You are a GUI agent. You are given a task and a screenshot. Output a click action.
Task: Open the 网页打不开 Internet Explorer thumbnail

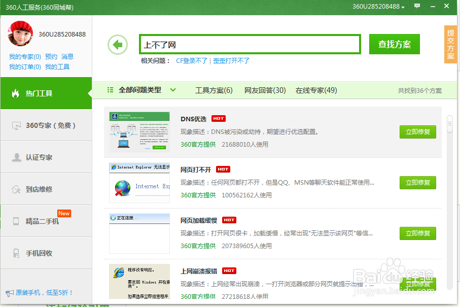tap(139, 183)
